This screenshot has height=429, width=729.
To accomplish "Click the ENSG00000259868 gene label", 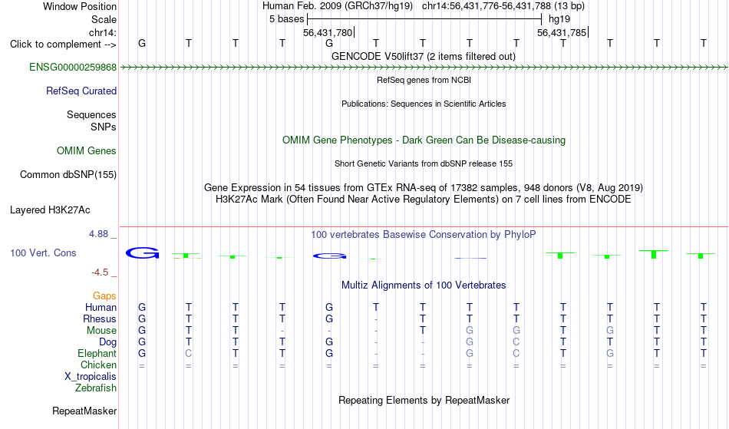I will [73, 68].
